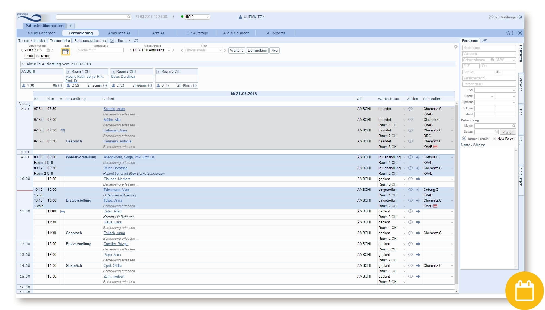This screenshot has height=310, width=545.
Task: Toggle the Behandlung filter button
Action: 257,51
